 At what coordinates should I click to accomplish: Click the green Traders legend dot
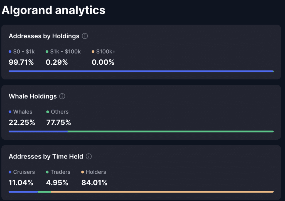(47, 172)
